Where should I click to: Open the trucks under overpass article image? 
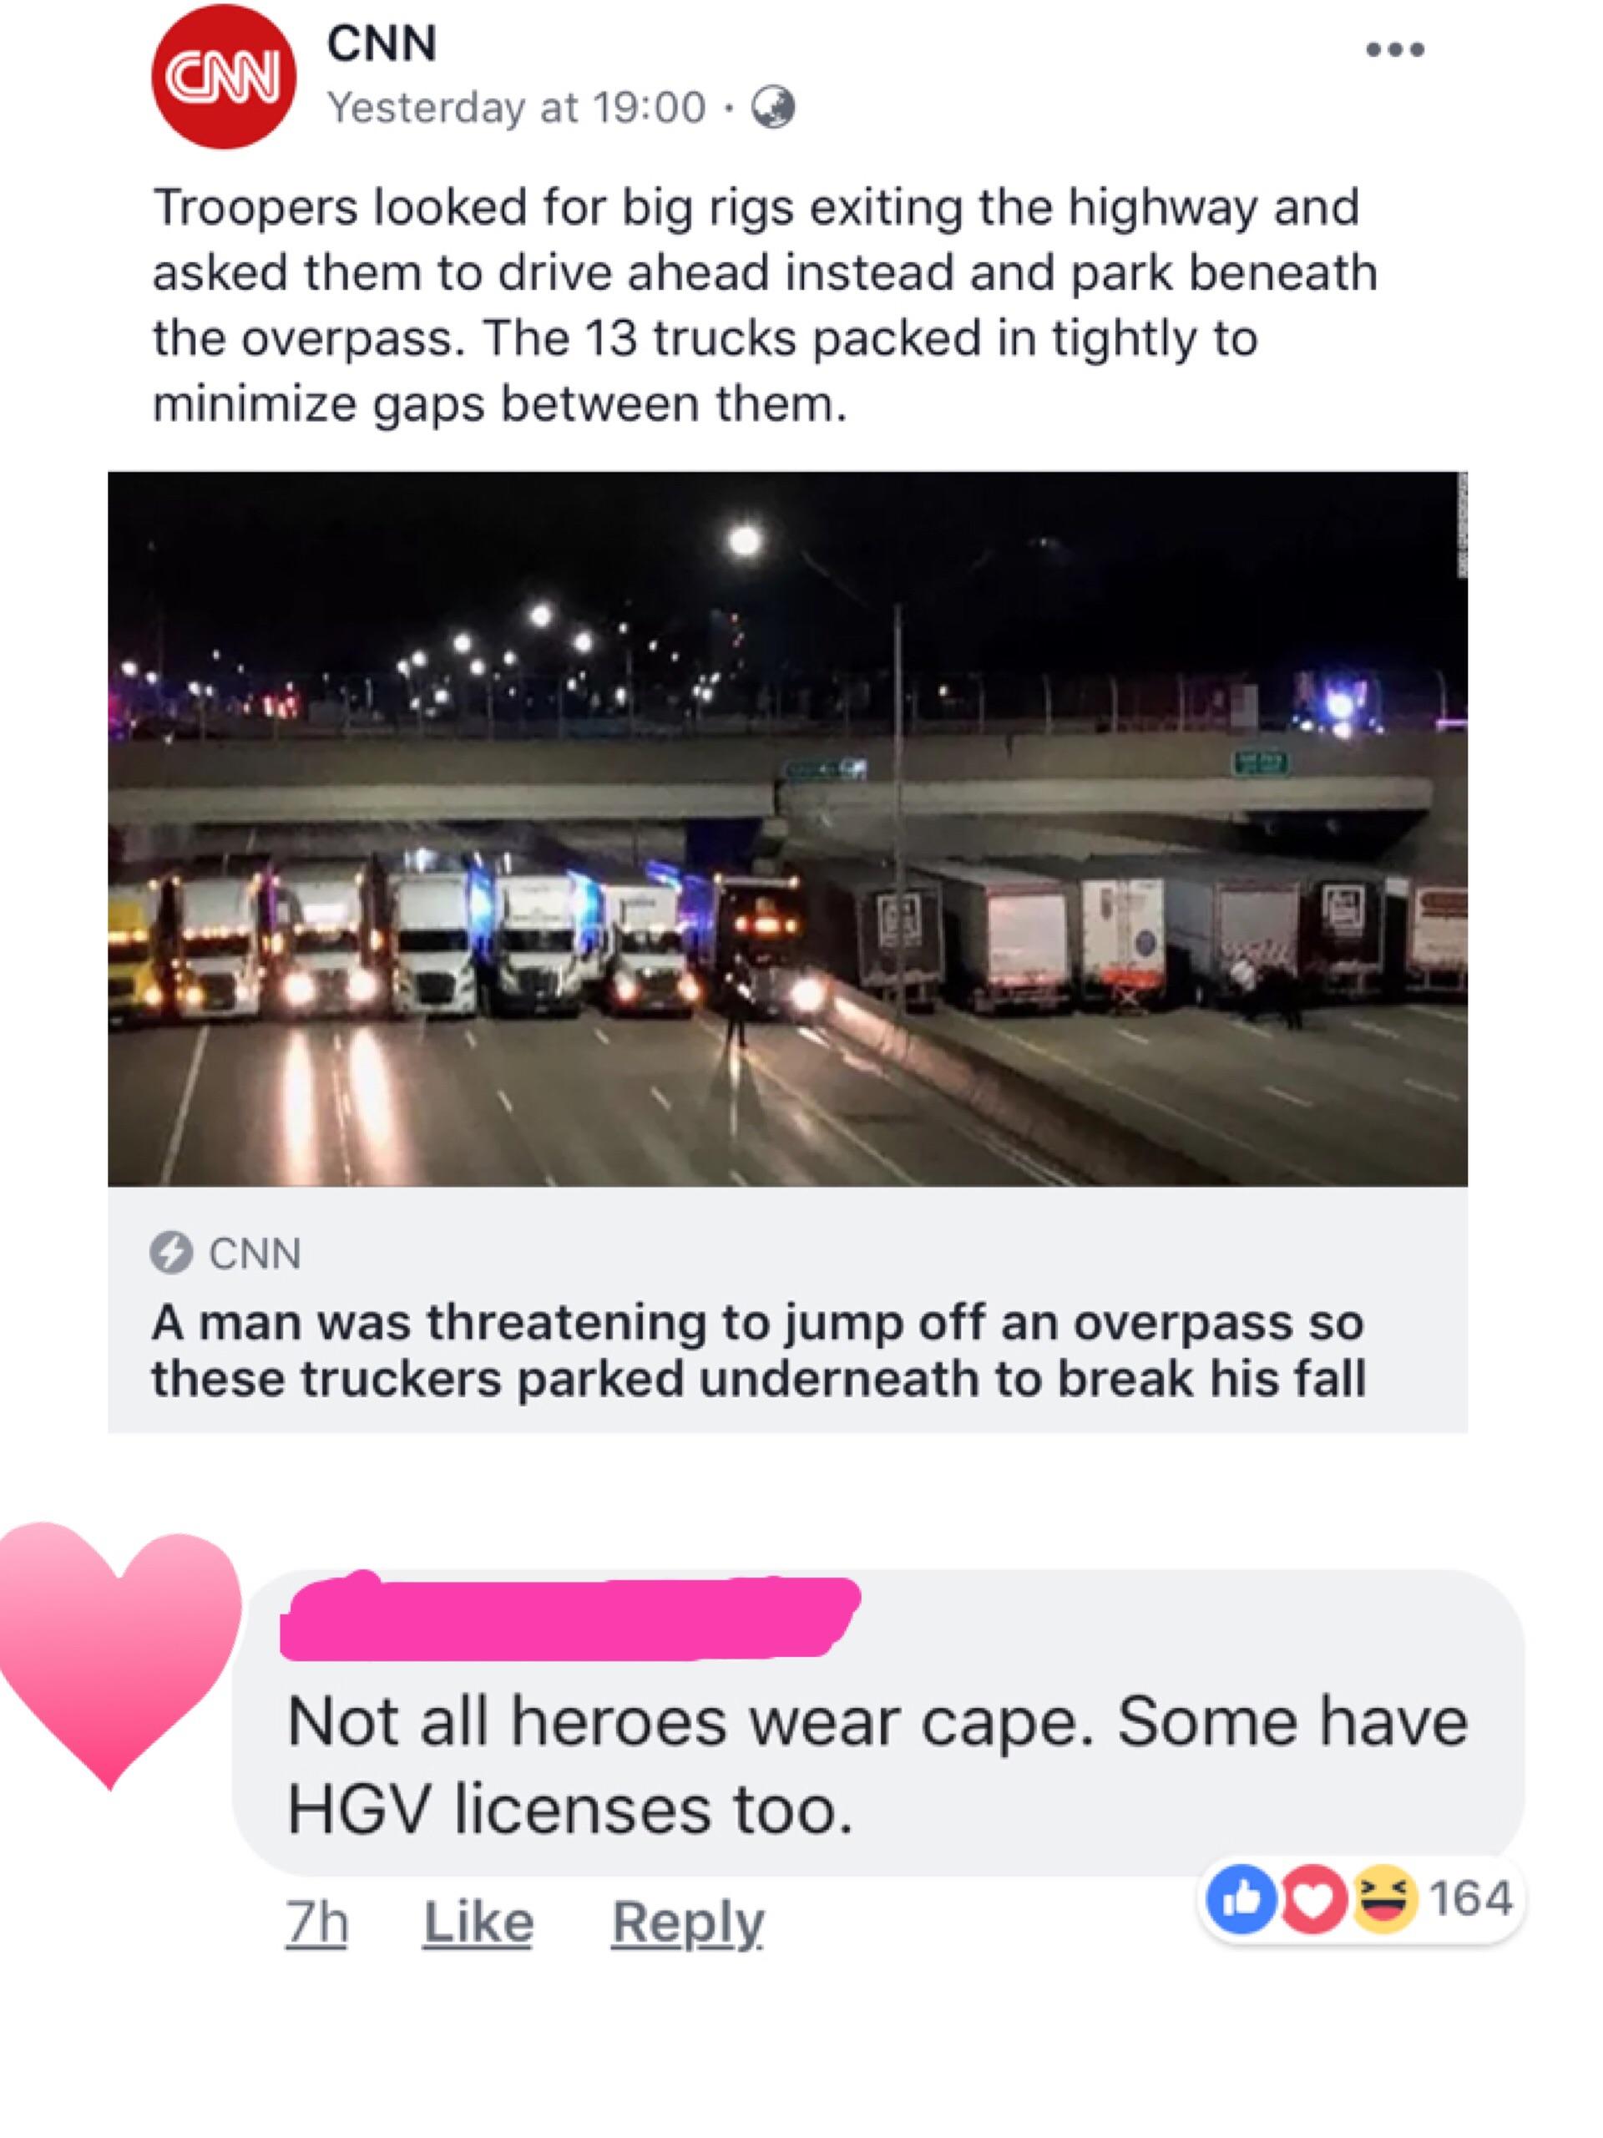pyautogui.click(x=787, y=828)
